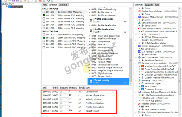
Task: Click the Inovance Terminal Coupler icon
Action: [143, 83]
